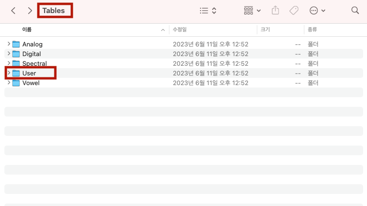This screenshot has height=206, width=367.
Task: Sort by the 수정일 column header
Action: [180, 29]
